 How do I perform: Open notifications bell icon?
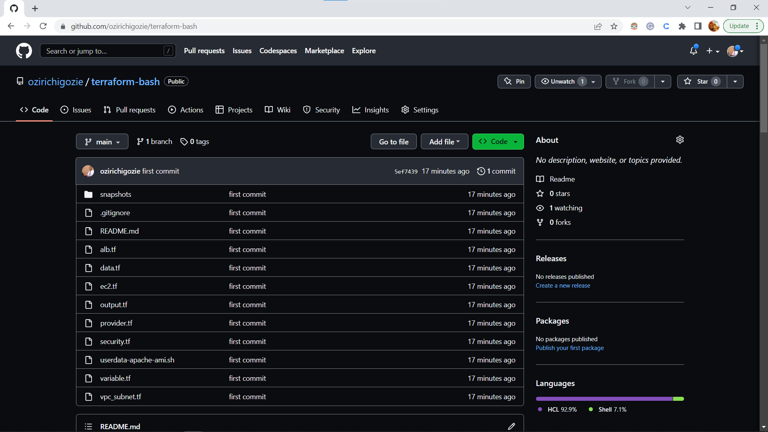pos(694,51)
